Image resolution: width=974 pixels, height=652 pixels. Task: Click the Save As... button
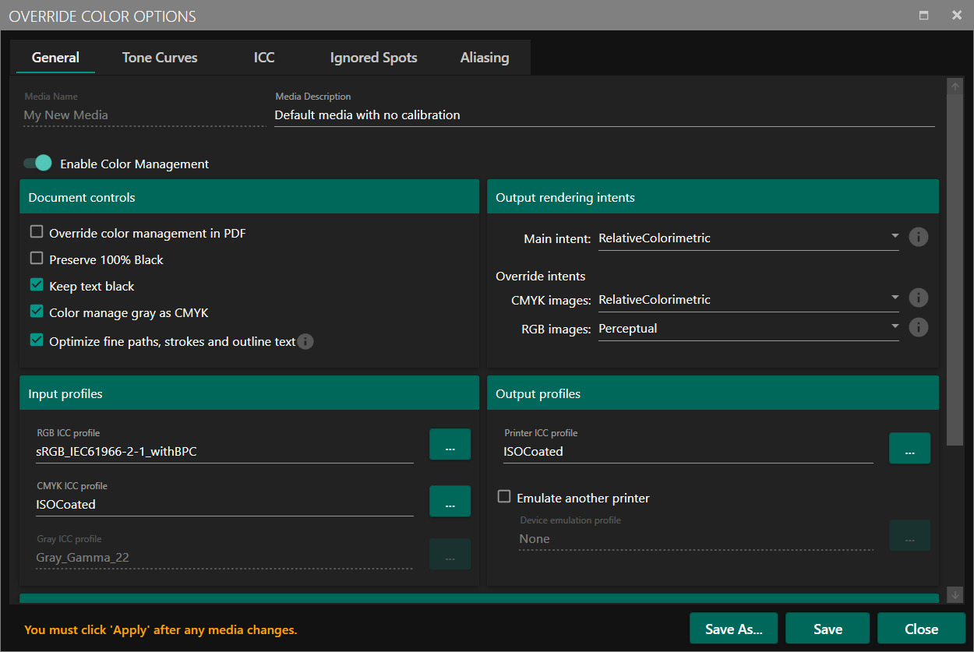pos(733,629)
